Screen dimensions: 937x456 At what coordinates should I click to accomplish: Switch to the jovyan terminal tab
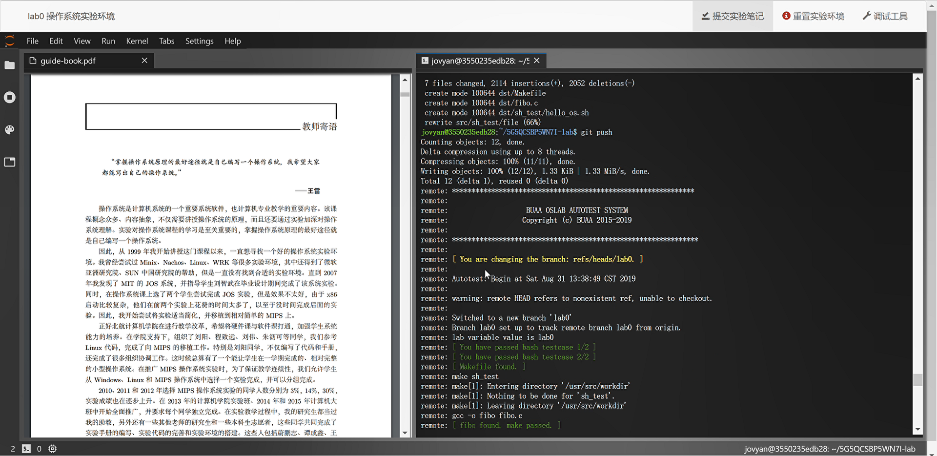point(481,61)
